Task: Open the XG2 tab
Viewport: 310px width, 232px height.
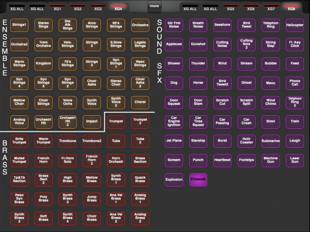Action: (78, 8)
